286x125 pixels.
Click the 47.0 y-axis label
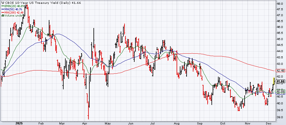coord(280,15)
